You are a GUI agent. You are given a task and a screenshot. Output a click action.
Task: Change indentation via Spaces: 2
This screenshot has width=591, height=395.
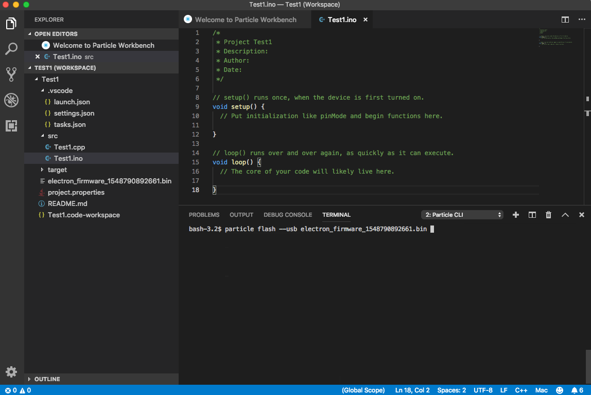451,390
